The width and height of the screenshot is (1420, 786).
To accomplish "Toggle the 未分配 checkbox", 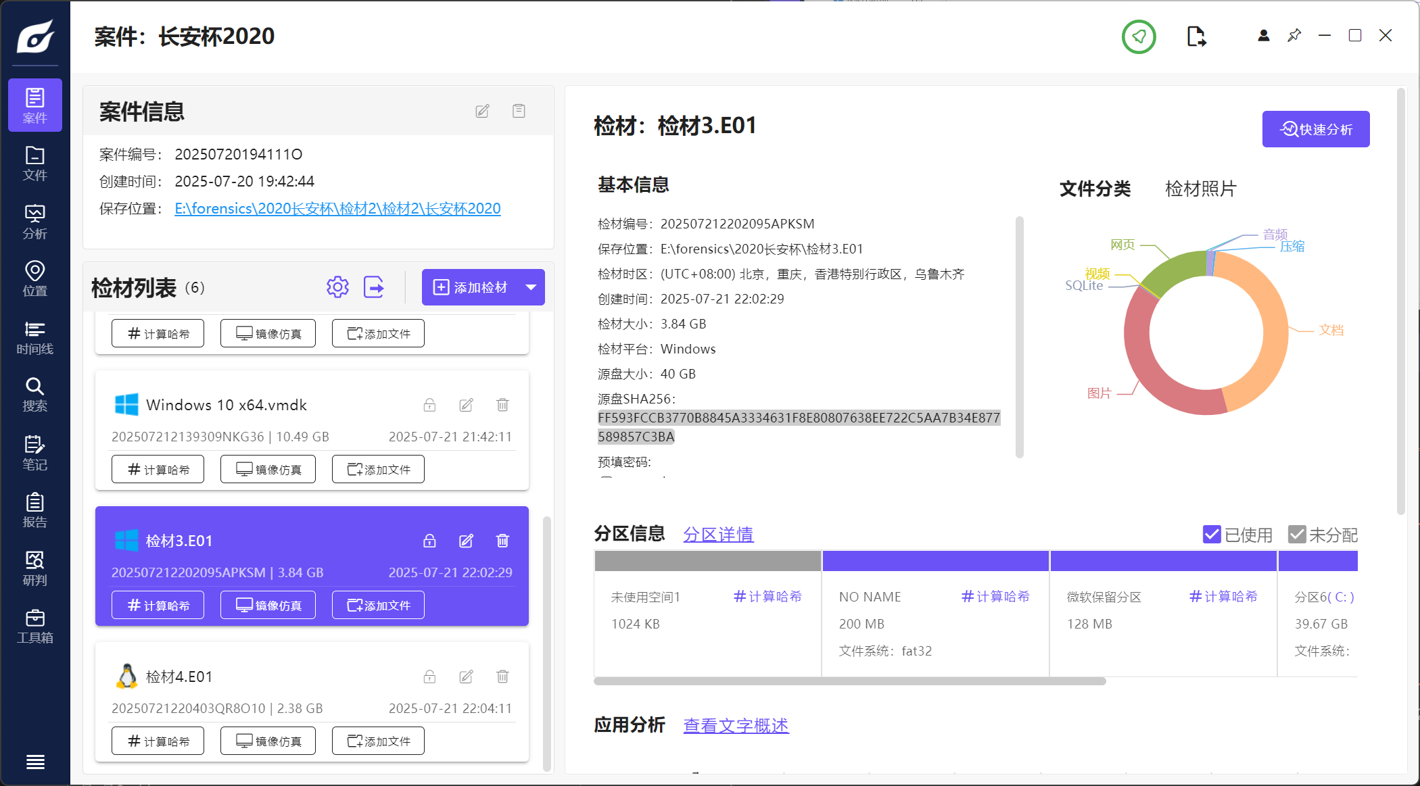I will [1296, 535].
